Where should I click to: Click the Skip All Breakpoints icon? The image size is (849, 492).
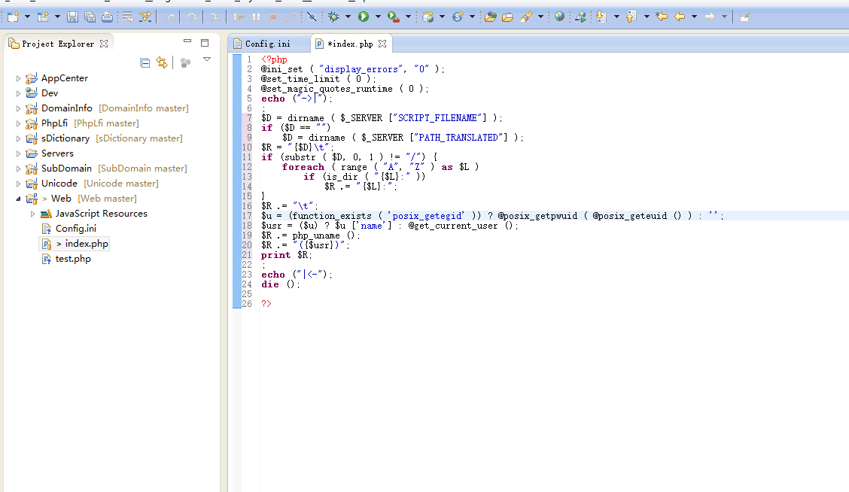pos(312,17)
